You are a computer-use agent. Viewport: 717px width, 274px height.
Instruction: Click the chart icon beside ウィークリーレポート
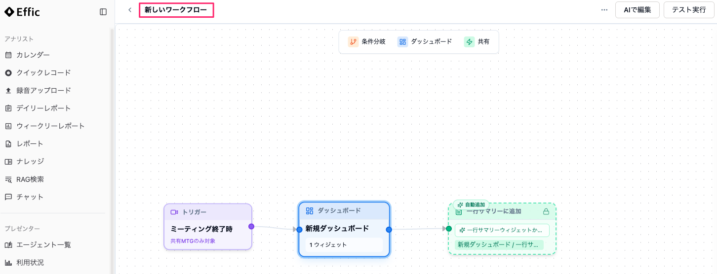coord(8,126)
